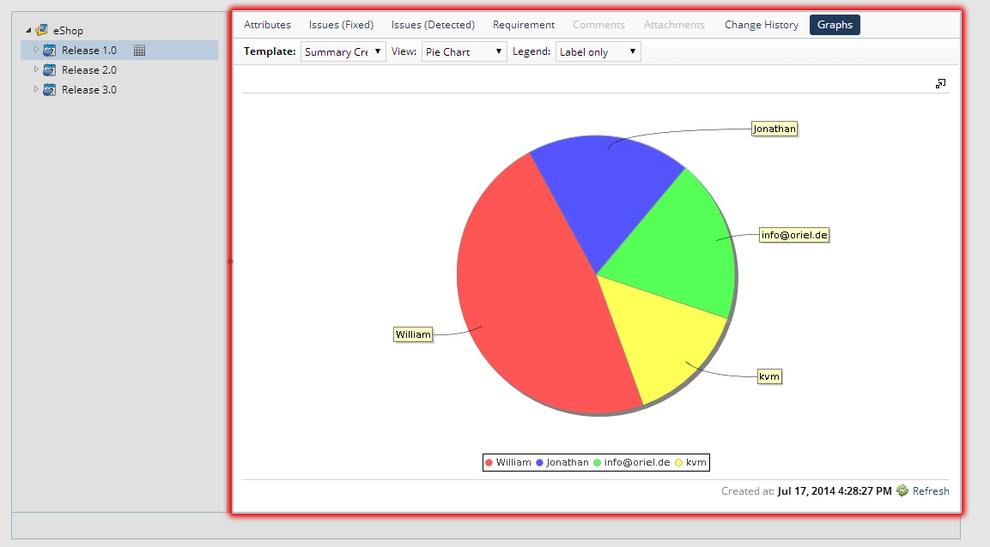Select eShop in the tree

click(68, 30)
